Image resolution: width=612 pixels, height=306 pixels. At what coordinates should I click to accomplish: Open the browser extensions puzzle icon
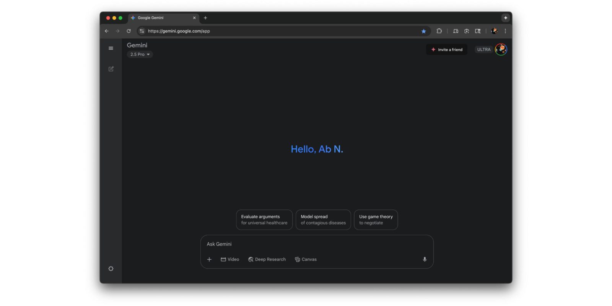[439, 31]
